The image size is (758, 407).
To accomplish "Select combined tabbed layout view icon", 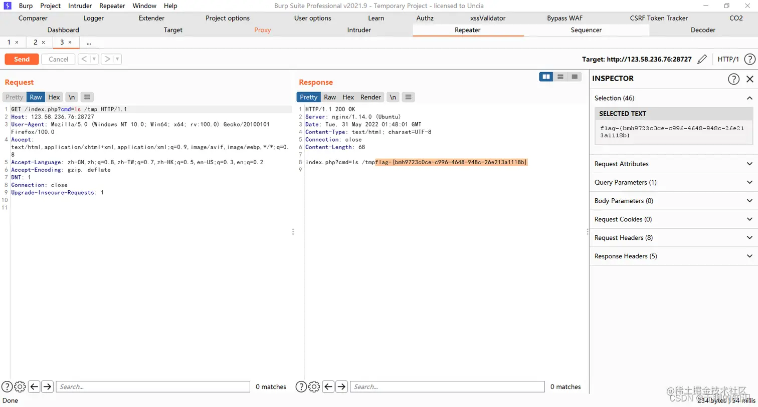I will click(575, 77).
